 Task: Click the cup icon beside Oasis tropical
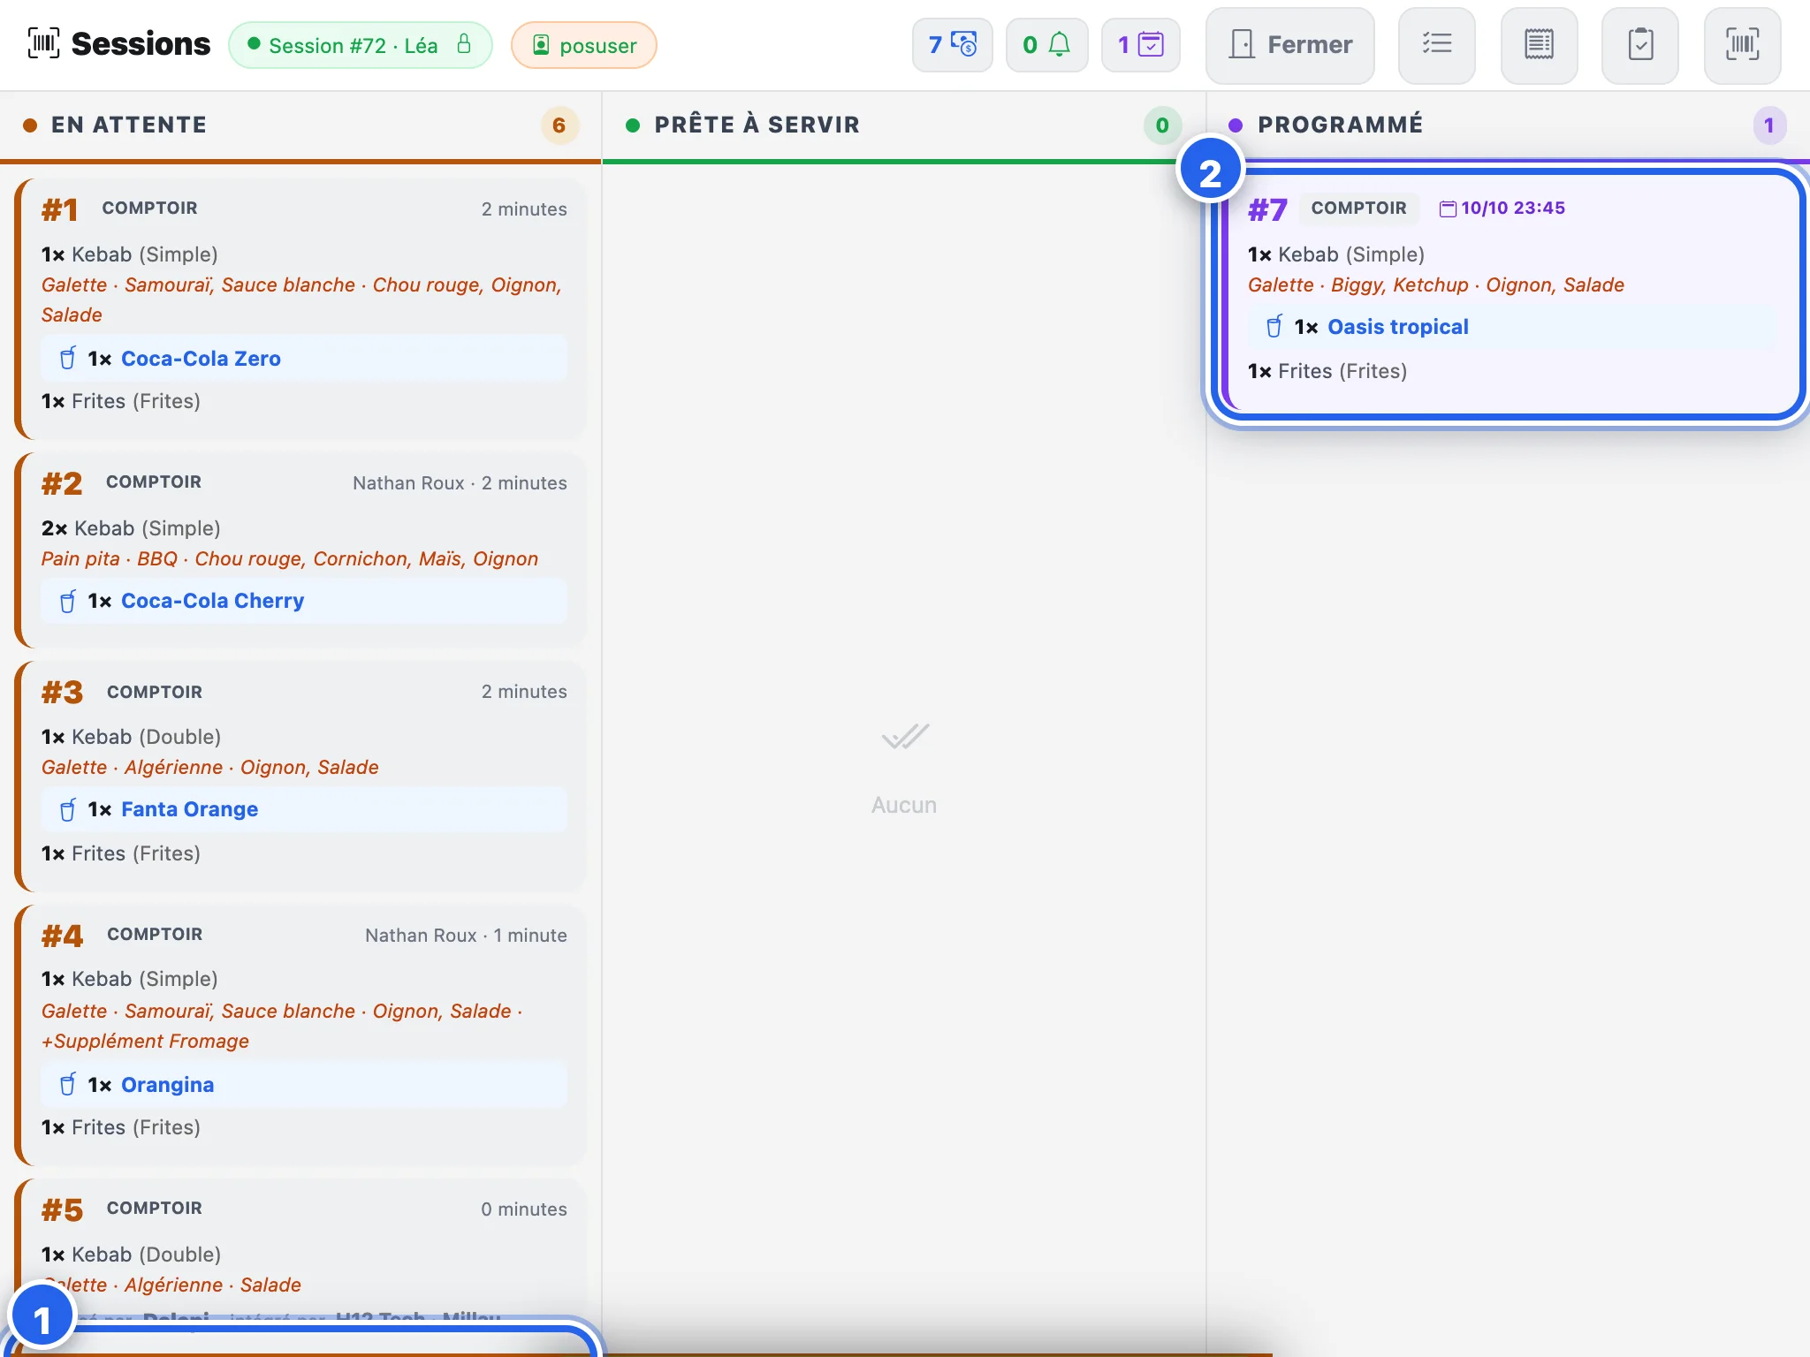click(1274, 327)
